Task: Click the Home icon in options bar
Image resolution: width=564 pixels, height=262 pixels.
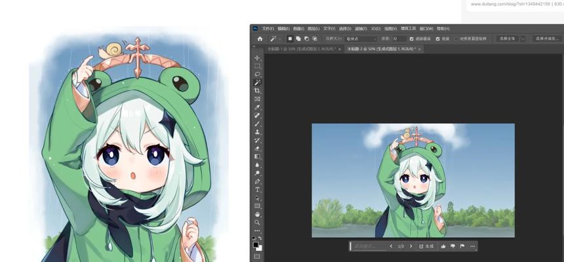Action: (x=260, y=39)
